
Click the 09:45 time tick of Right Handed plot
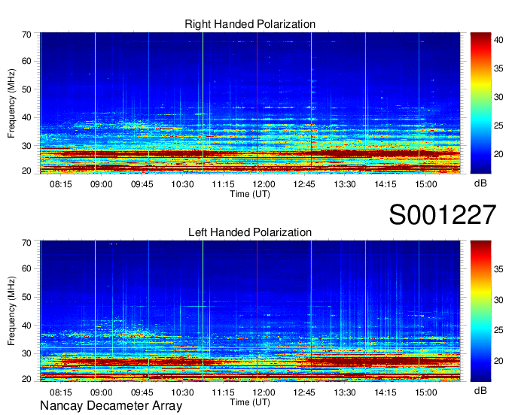[x=142, y=184]
